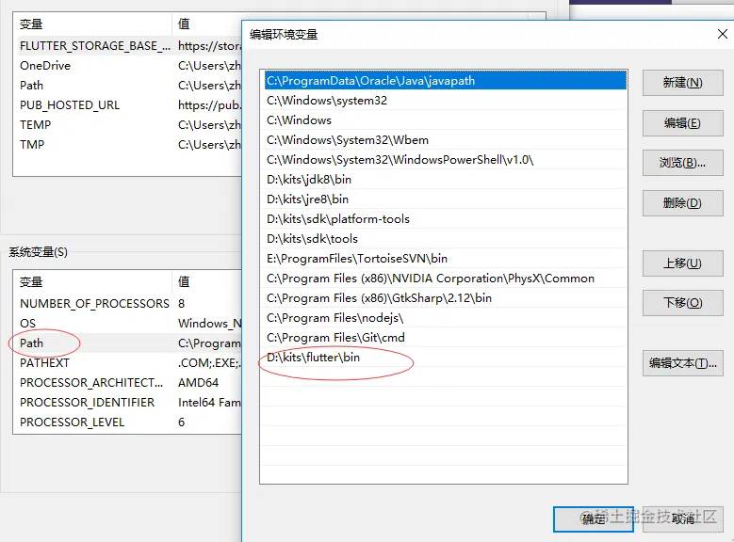The image size is (734, 542).
Task: Select the C:\Windows\System32\Wbem entry
Action: 445,140
